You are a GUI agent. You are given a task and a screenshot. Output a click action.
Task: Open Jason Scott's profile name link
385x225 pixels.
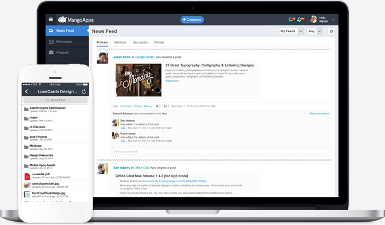coord(122,57)
